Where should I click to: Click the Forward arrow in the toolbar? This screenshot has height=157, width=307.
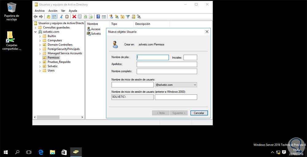point(41,17)
